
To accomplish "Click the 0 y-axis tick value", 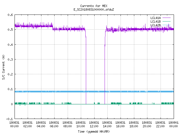I will (x=12, y=104).
